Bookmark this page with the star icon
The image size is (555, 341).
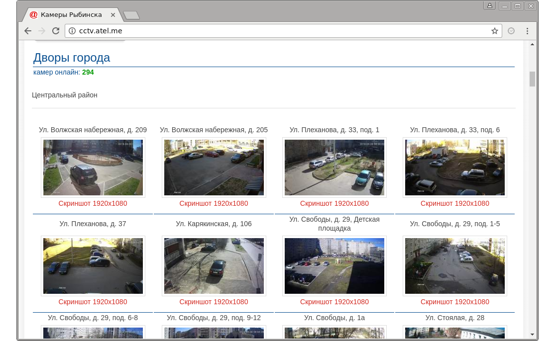tap(494, 31)
